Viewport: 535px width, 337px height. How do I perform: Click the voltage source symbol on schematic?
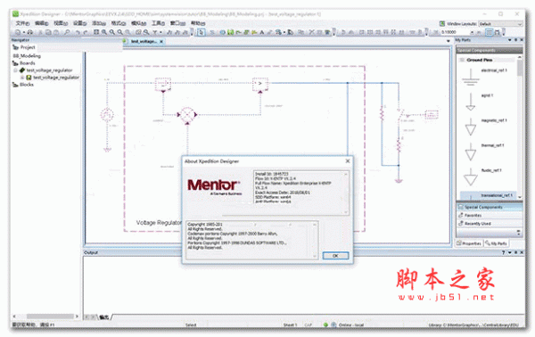pos(107,115)
